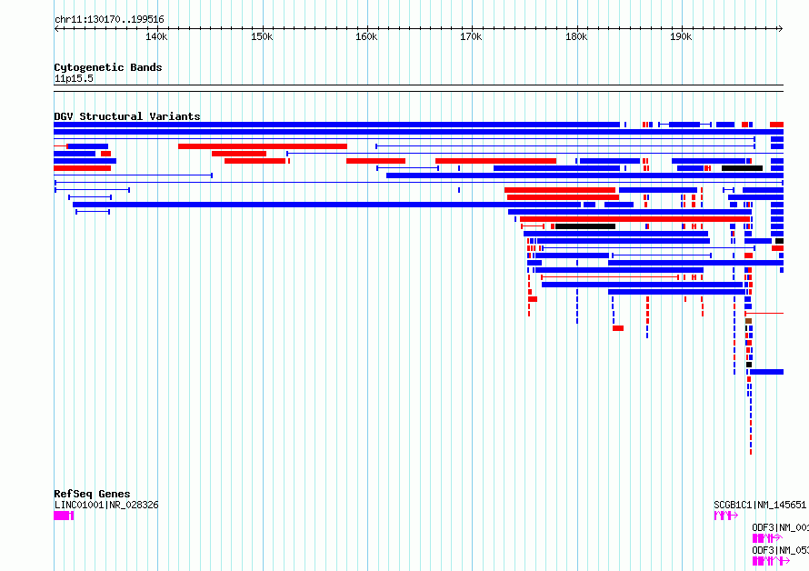Click the left arrow end of the ruler
This screenshot has width=809, height=571.
click(x=56, y=29)
